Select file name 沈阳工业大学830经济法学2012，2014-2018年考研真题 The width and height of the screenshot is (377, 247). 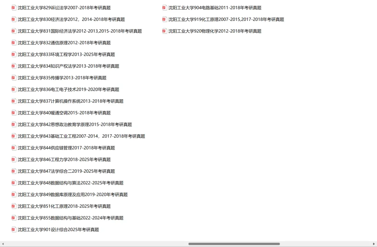71,20
